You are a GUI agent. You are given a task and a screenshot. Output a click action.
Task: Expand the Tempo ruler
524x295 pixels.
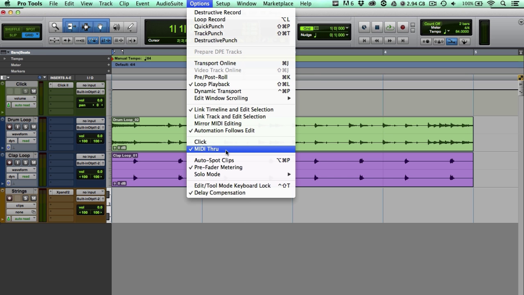click(x=5, y=59)
